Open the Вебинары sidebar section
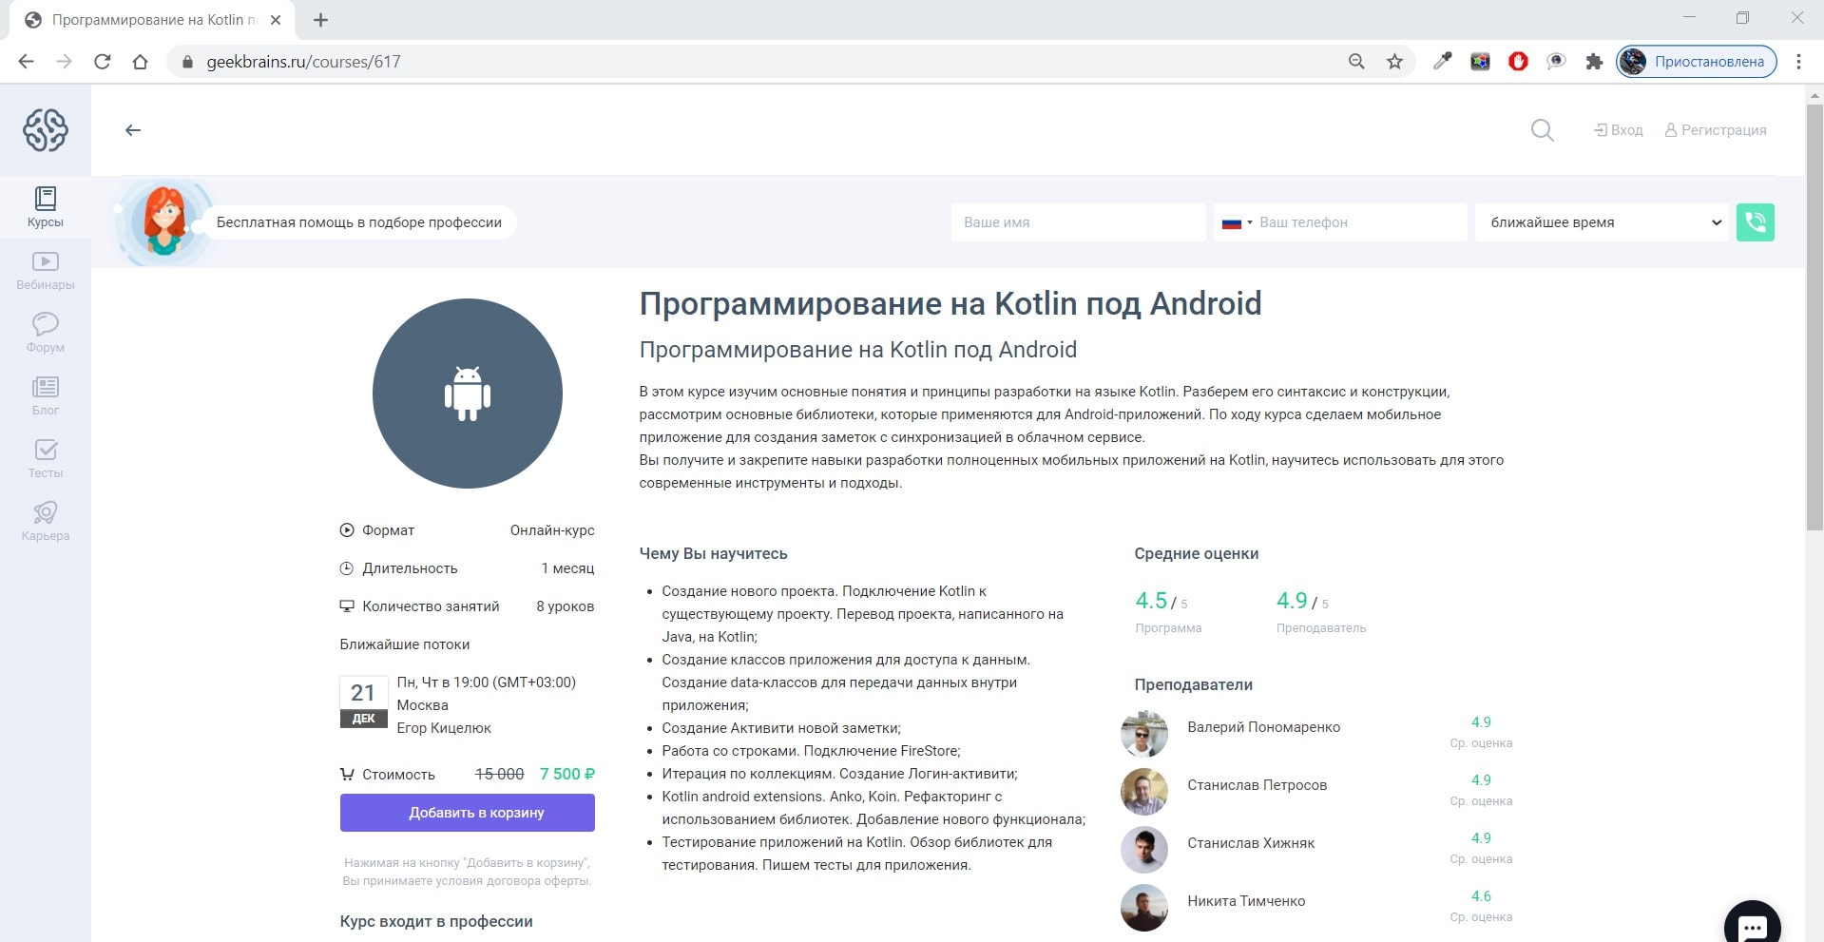Screen dimensions: 1824x942 pos(46,270)
